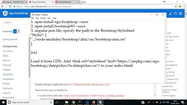Jump to Trigger by isOpen property section
The width and height of the screenshot is (187, 105).
click(x=169, y=91)
